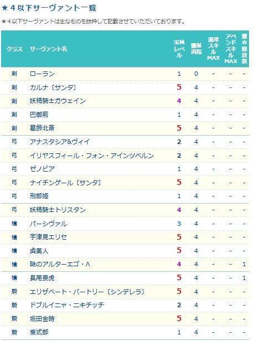Click the ローラン servant name

pyautogui.click(x=42, y=74)
